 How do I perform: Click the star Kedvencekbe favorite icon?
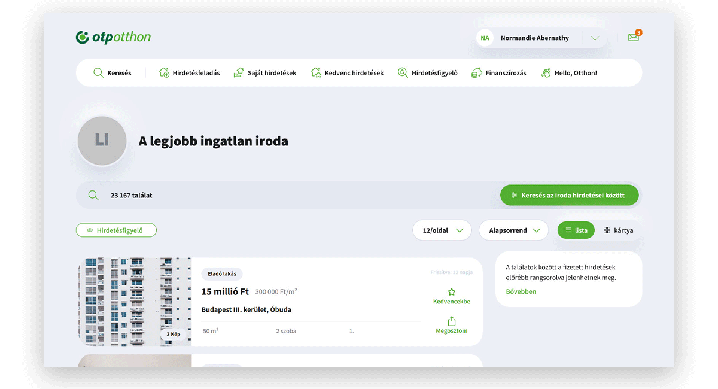[x=452, y=292]
